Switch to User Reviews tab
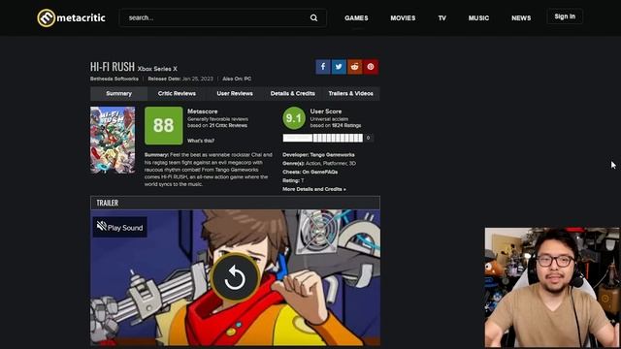 coord(235,93)
